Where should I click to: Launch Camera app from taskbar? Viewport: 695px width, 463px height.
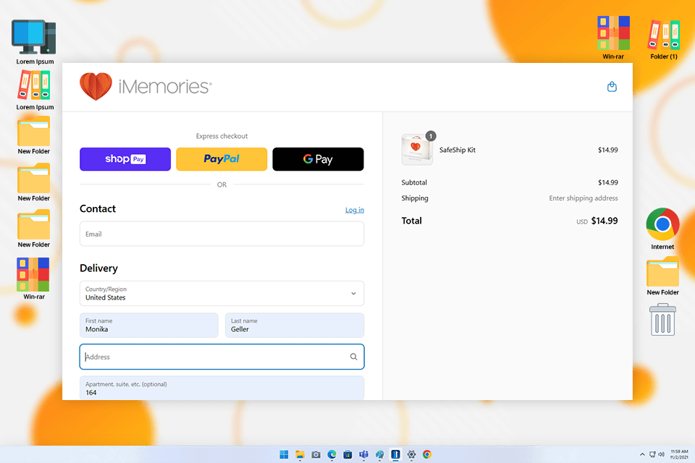click(316, 454)
